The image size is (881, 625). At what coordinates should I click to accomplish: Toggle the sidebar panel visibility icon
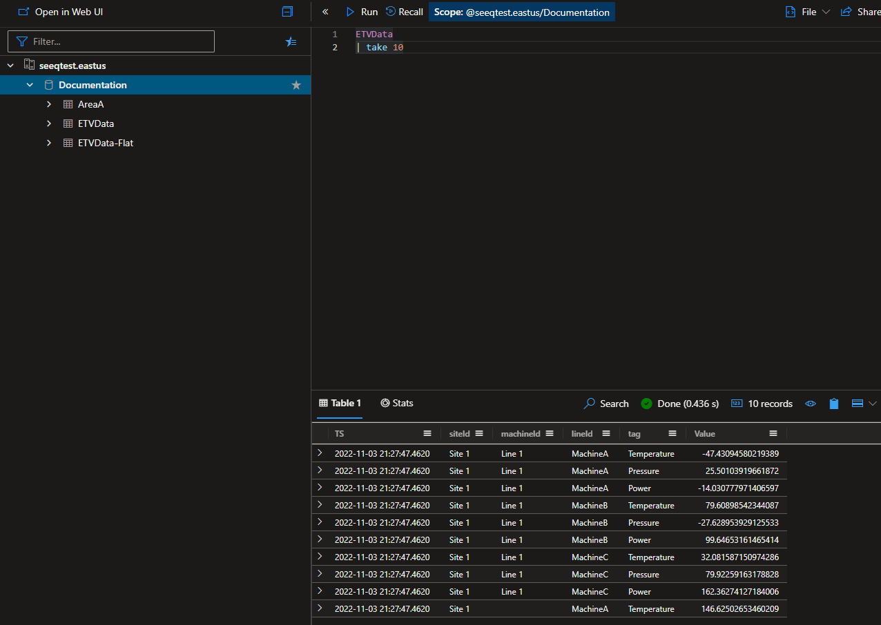(287, 11)
